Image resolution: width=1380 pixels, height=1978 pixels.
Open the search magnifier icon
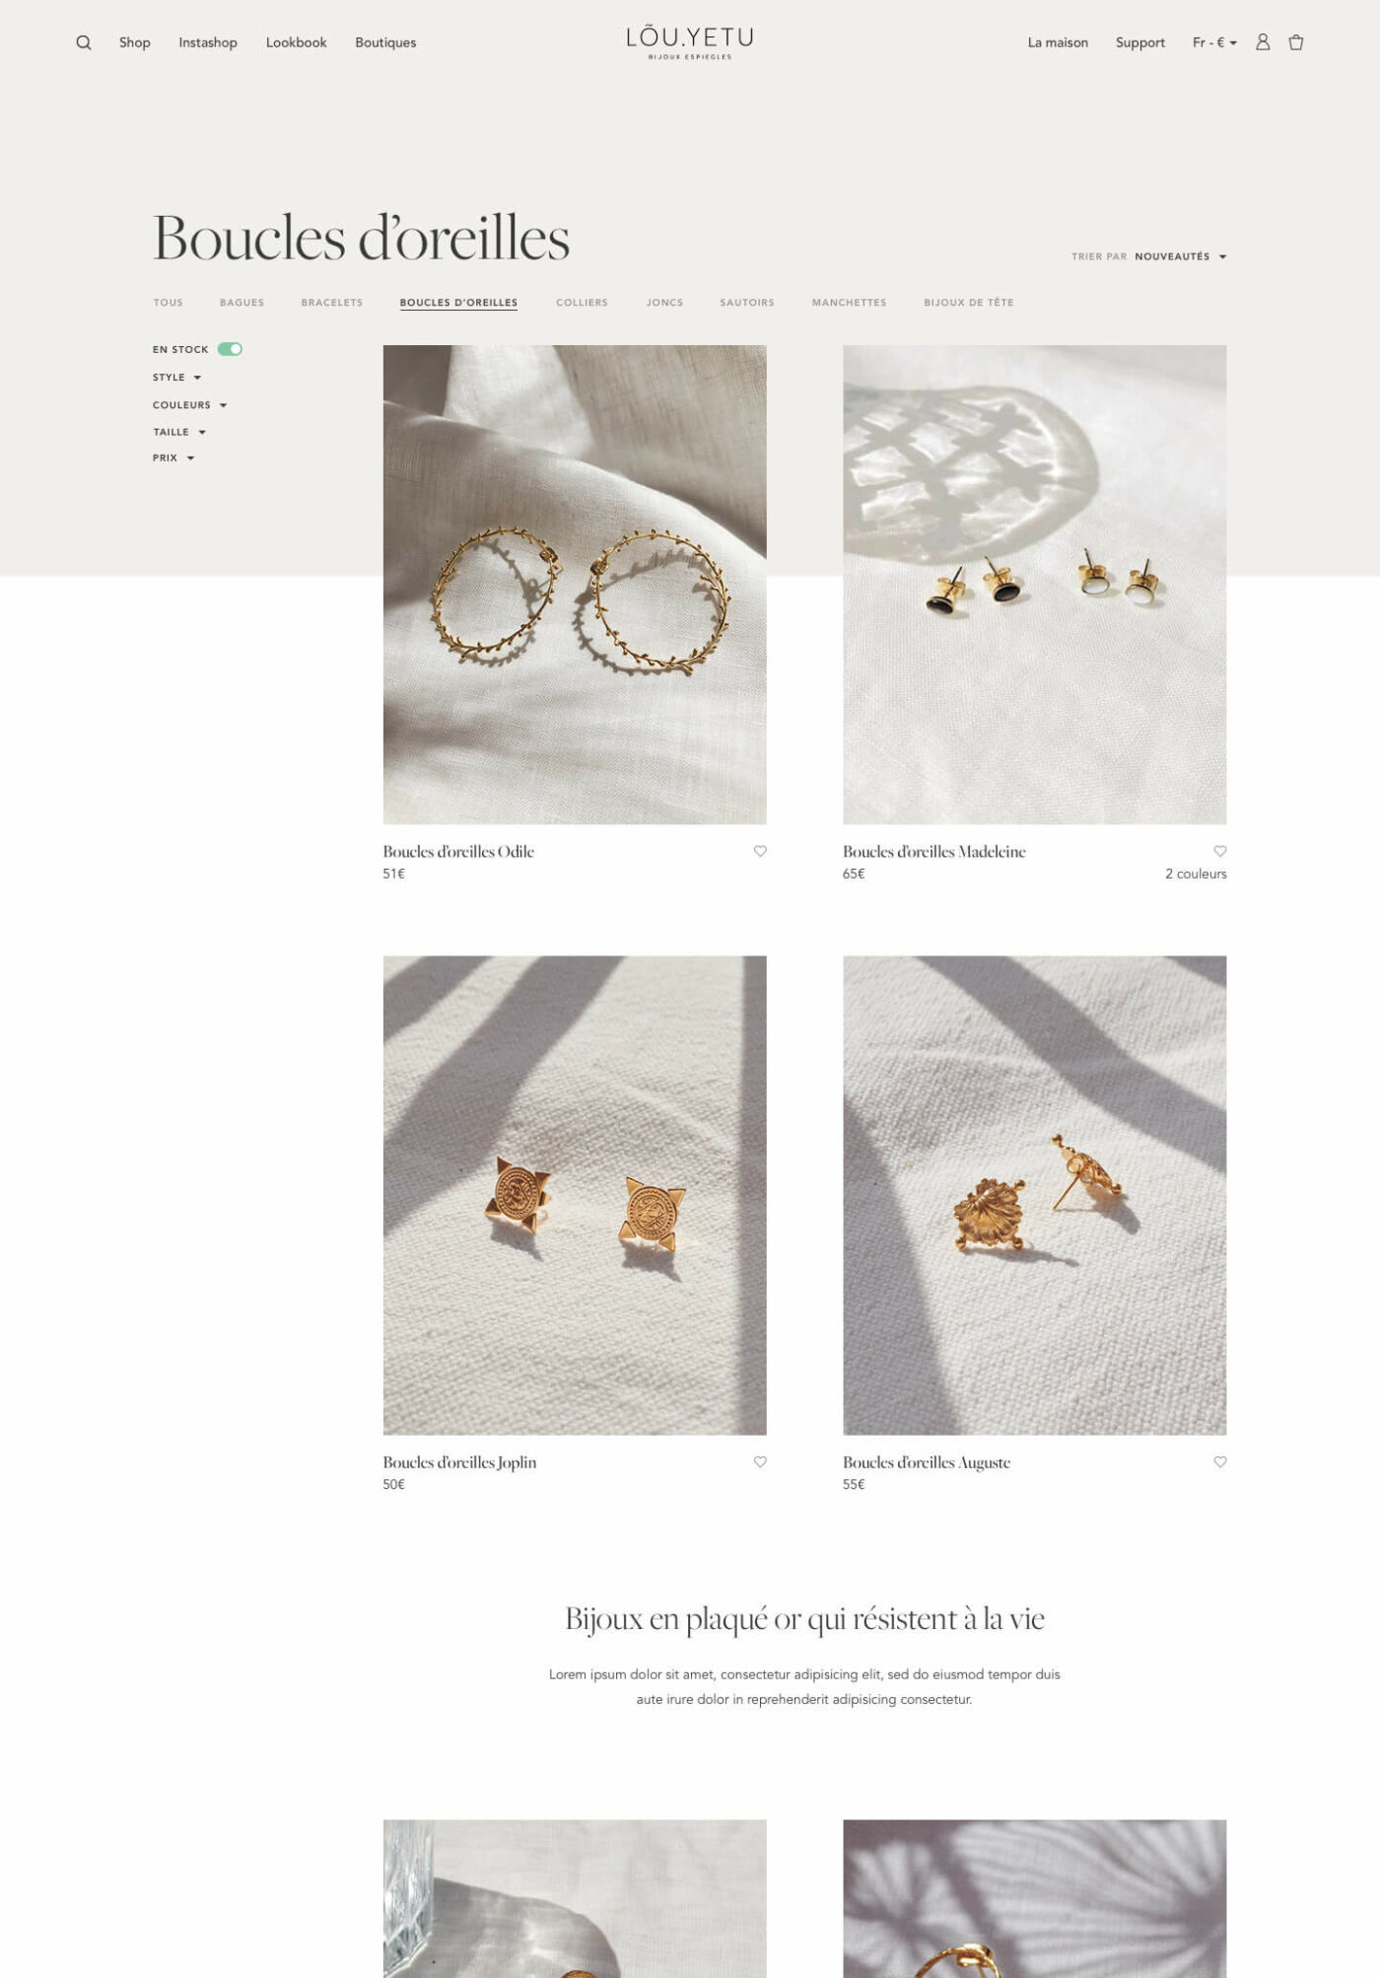[84, 42]
